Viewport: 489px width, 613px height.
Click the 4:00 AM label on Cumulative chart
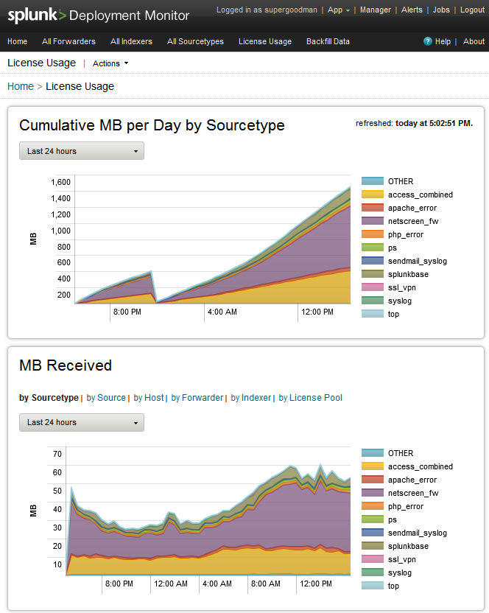(x=222, y=312)
